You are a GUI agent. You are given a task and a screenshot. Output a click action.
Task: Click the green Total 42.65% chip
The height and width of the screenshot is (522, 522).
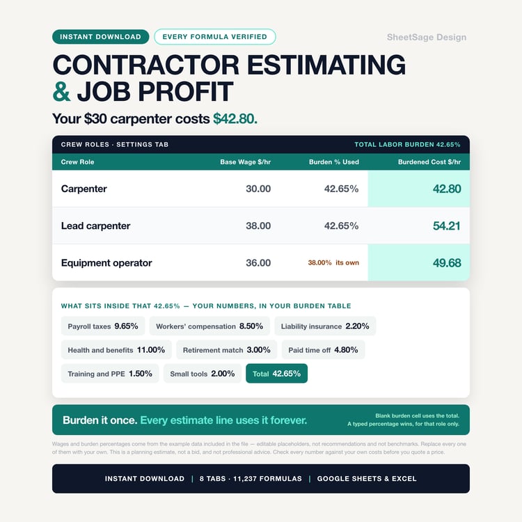click(276, 374)
